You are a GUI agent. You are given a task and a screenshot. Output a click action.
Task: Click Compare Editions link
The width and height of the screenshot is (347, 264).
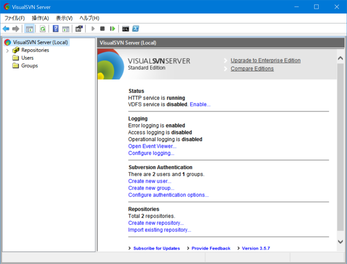(252, 68)
